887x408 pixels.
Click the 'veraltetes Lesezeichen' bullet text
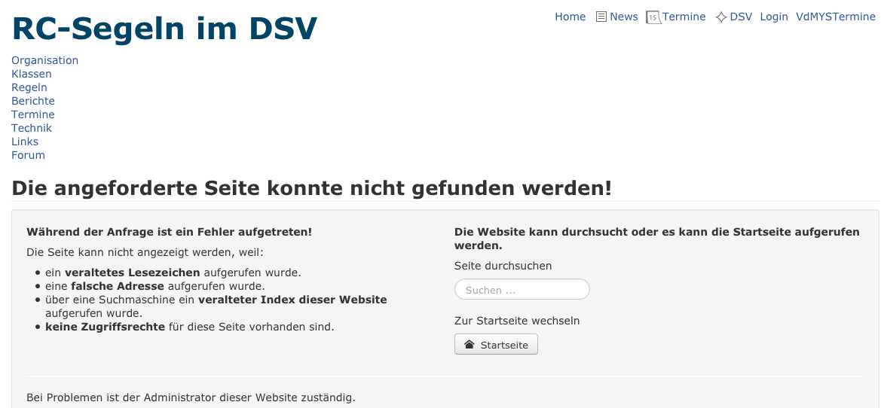tap(133, 273)
